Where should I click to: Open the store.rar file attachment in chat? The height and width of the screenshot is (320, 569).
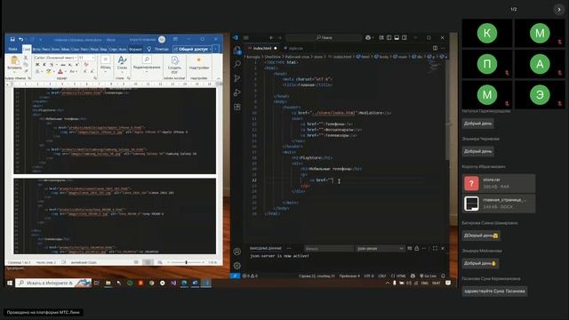pyautogui.click(x=499, y=183)
